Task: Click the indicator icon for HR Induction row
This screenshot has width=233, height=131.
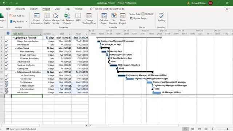Action: coord(7,93)
